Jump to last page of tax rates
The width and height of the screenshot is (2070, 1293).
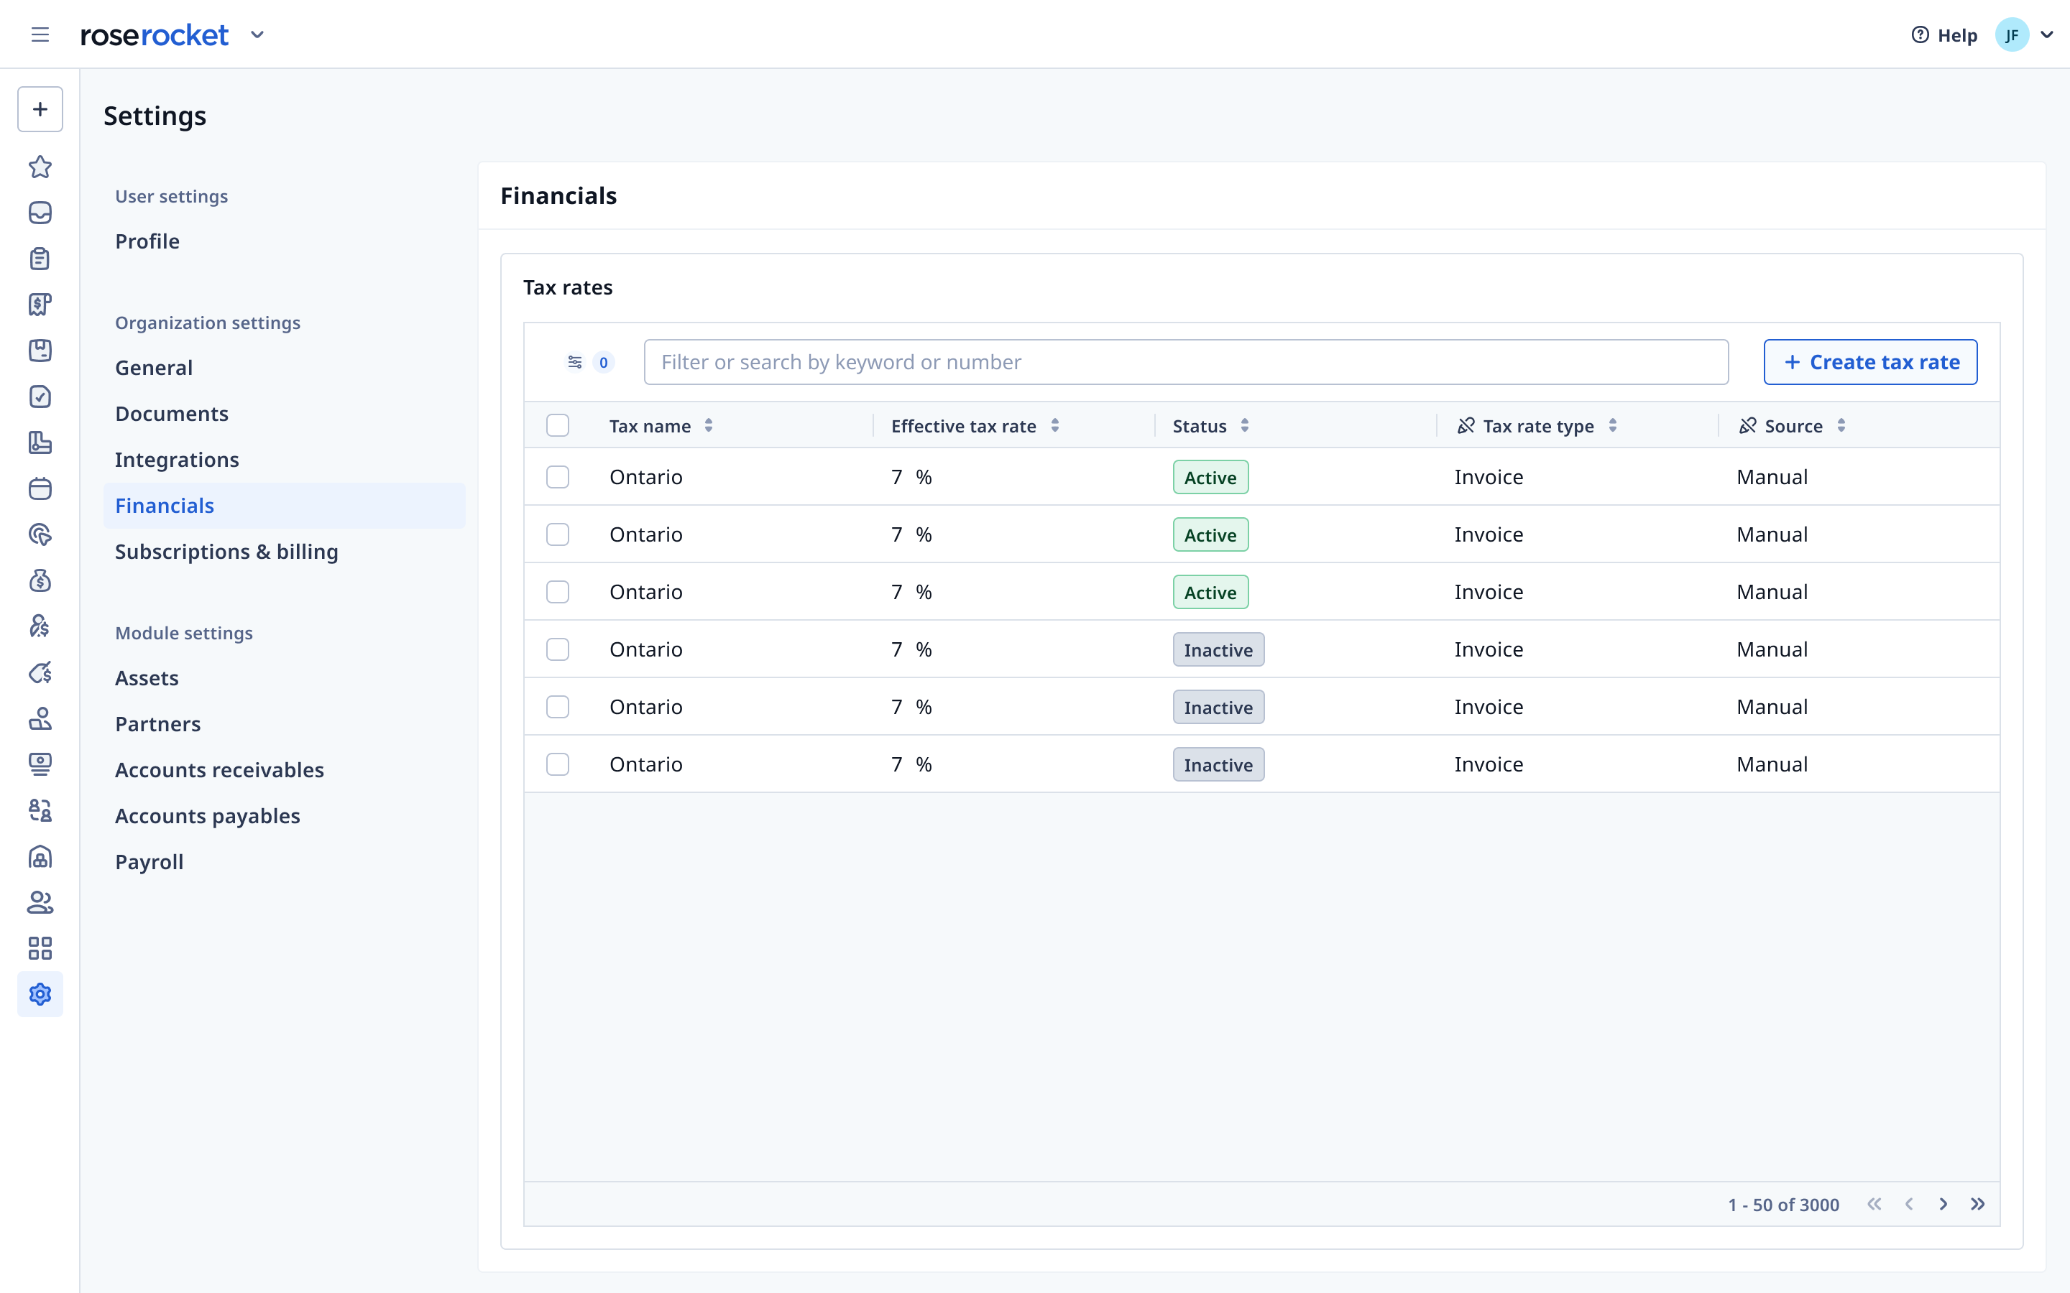click(x=1977, y=1204)
